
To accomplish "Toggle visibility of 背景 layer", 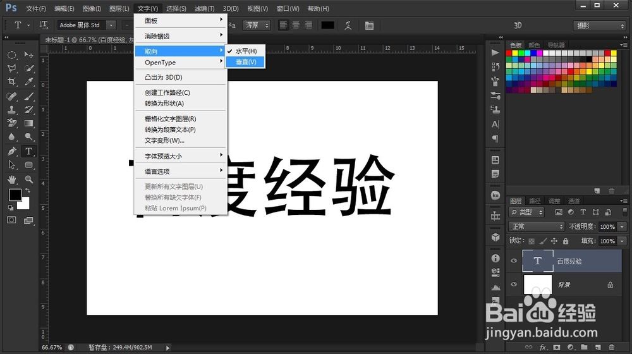I will point(513,284).
